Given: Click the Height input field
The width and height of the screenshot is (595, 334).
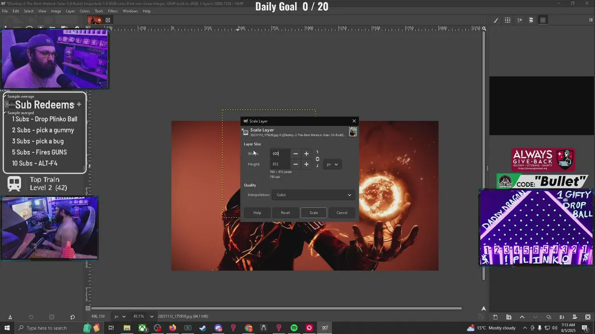Looking at the screenshot, I should pyautogui.click(x=280, y=164).
